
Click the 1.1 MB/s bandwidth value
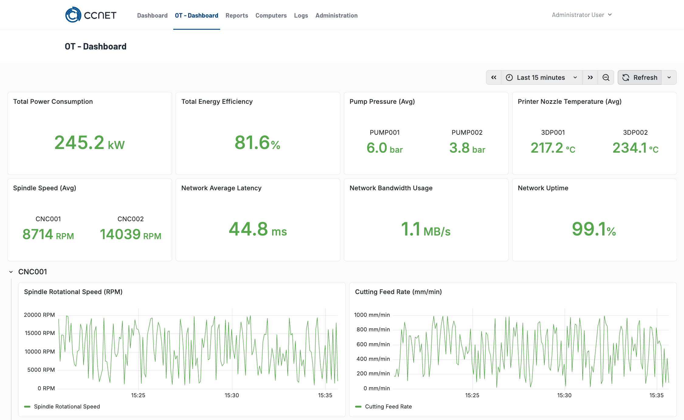426,229
